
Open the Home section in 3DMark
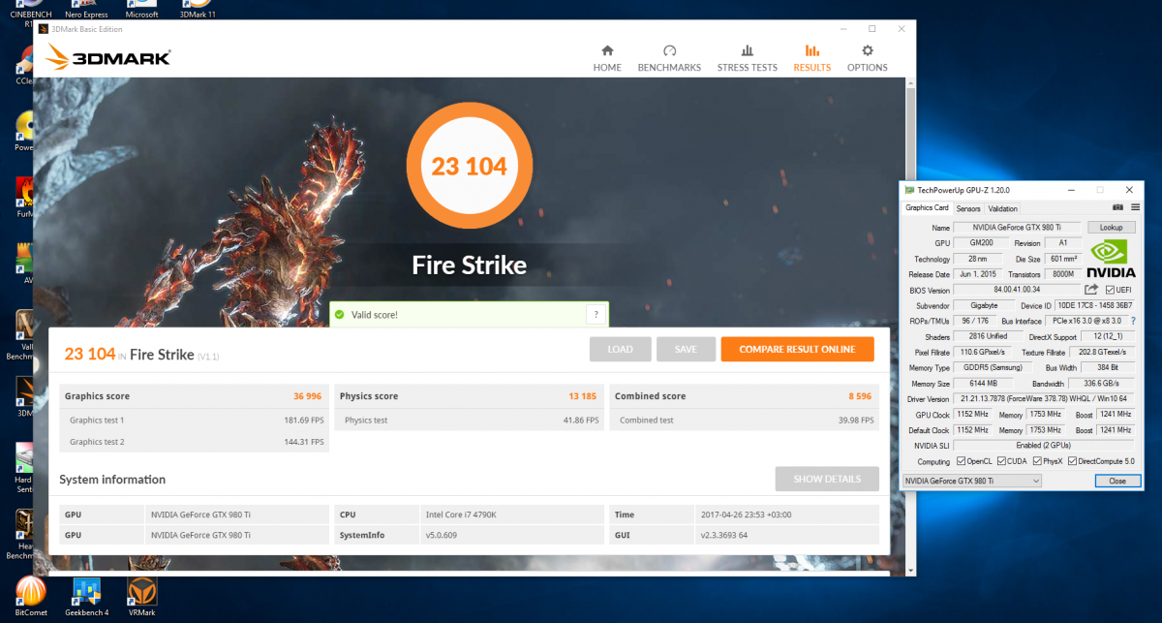tap(607, 58)
